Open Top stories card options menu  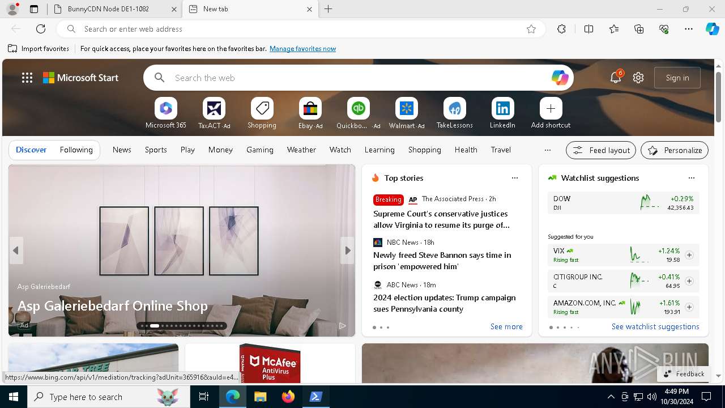tap(515, 178)
